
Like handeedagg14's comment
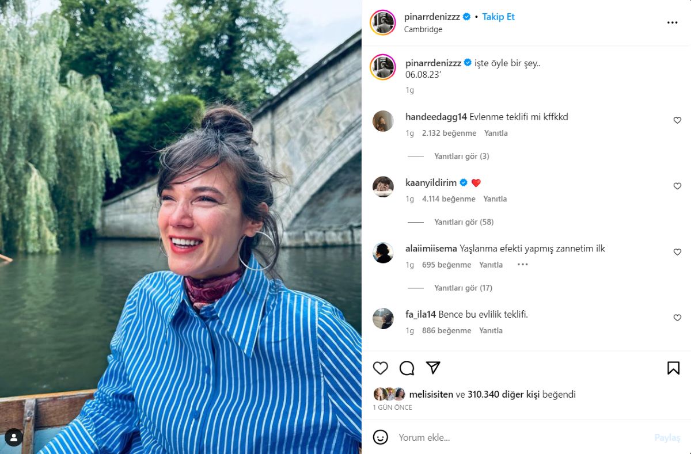677,120
